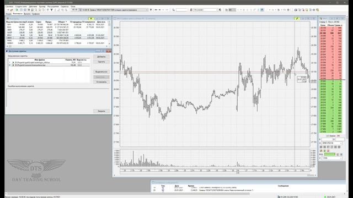Expand the orders list dropdown in toolbar
The height and width of the screenshot is (198, 353).
click(x=147, y=10)
